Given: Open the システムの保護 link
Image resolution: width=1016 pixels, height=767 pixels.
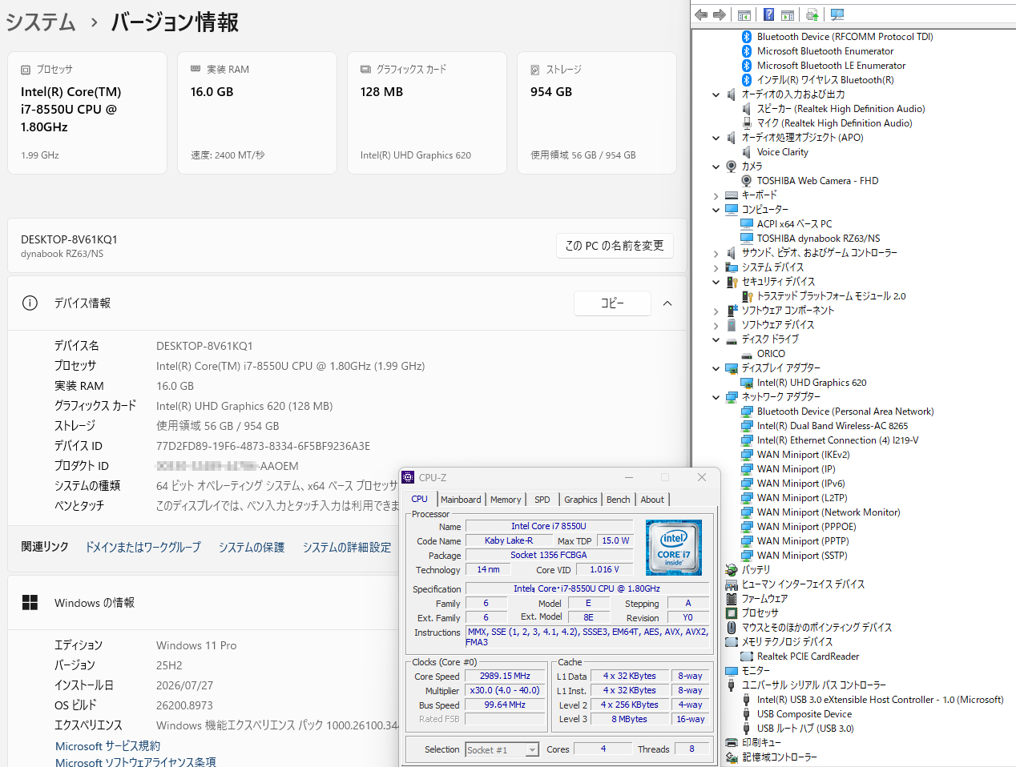Looking at the screenshot, I should [x=252, y=547].
